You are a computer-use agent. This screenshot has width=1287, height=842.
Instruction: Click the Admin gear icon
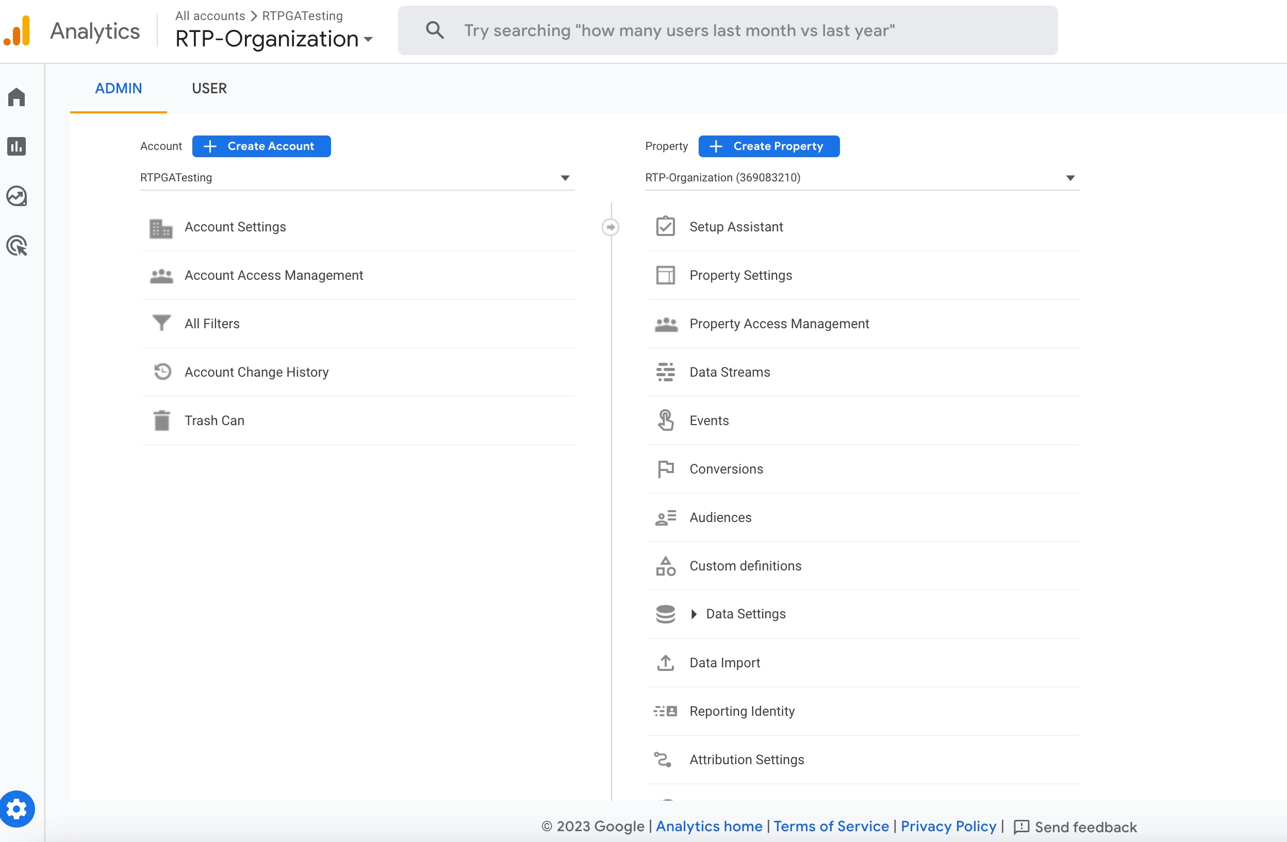pos(17,809)
